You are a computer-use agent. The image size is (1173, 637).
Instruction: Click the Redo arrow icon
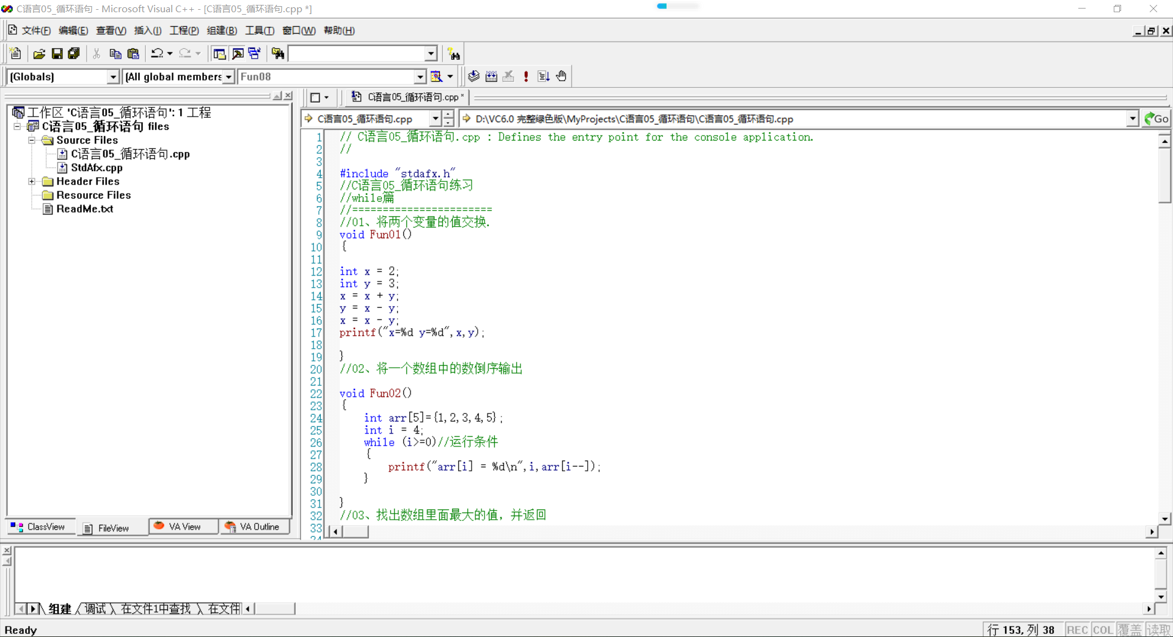point(185,54)
